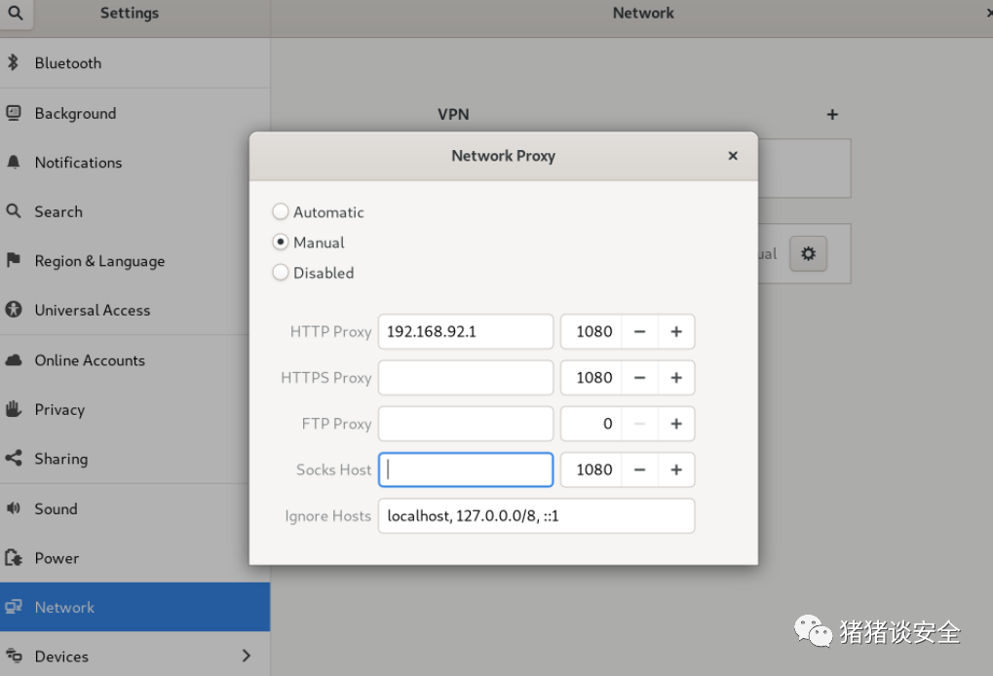
Task: Add a VPN with the plus icon
Action: (832, 115)
